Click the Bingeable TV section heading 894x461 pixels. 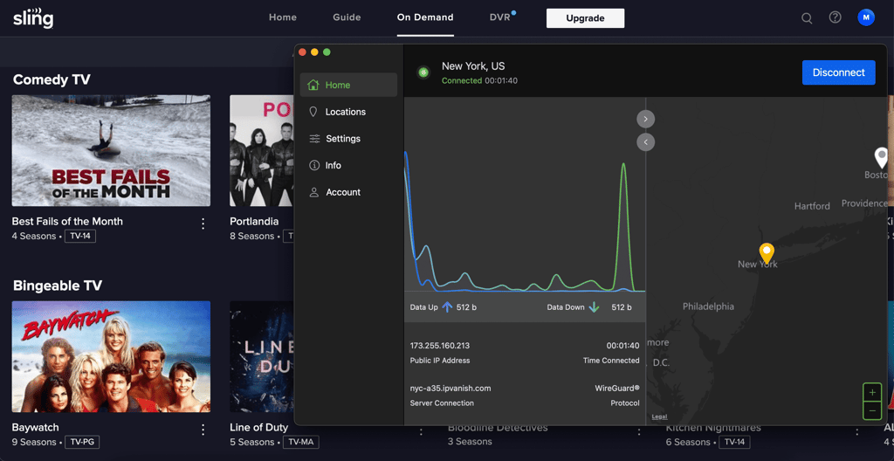coord(58,286)
